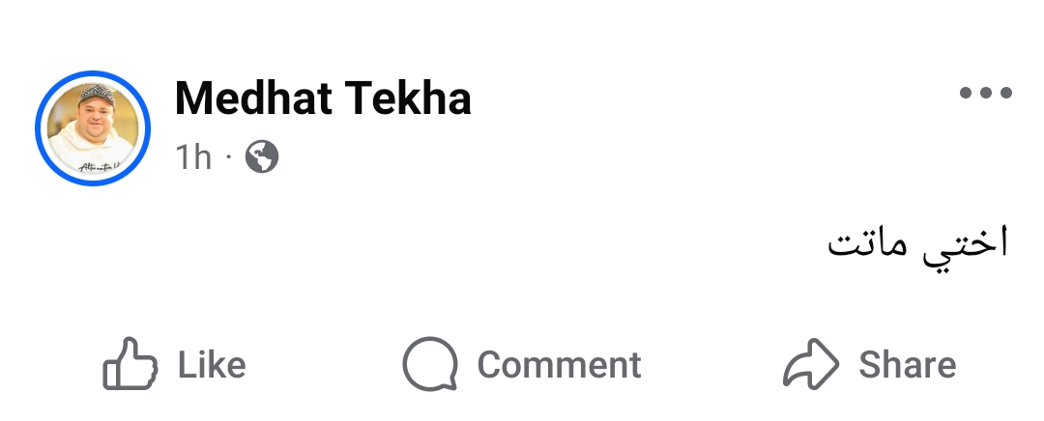Click the middle dot of the options ellipsis
This screenshot has height=421, width=1044.
coord(986,93)
